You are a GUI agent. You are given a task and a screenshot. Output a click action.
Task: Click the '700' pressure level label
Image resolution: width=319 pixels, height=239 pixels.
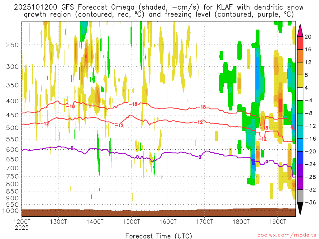click(x=12, y=168)
